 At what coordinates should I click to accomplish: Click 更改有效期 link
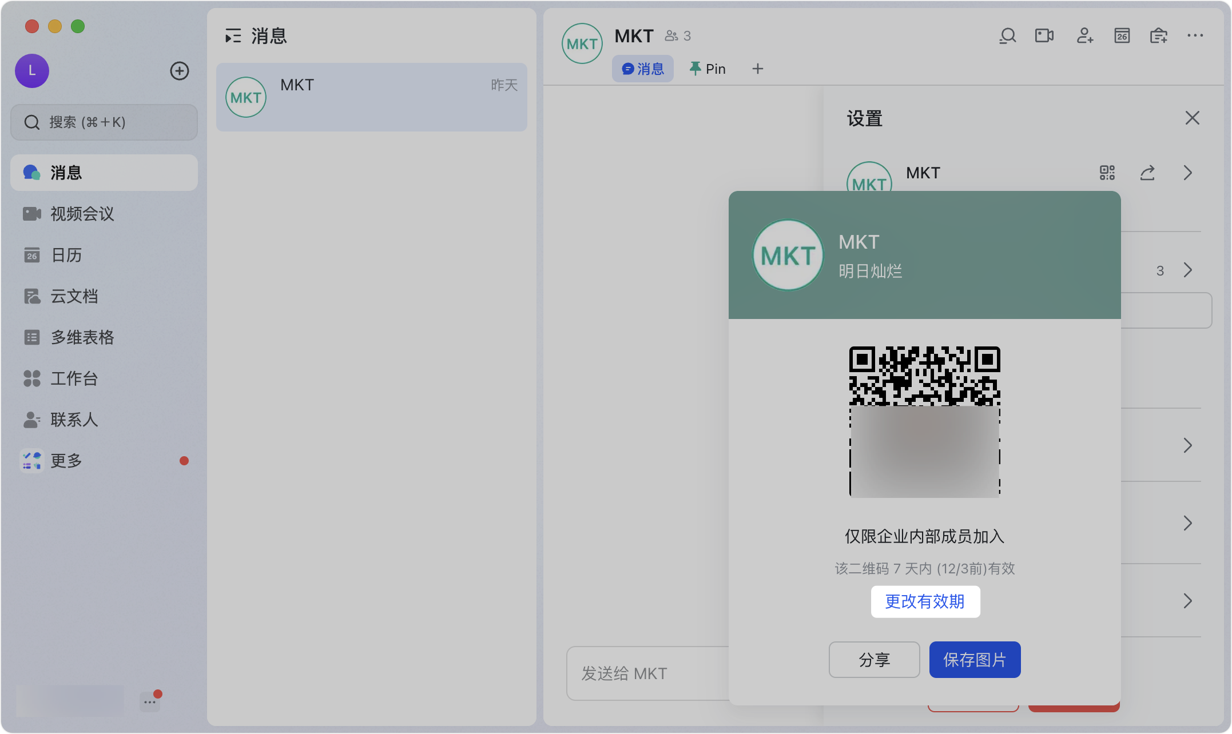pyautogui.click(x=925, y=601)
